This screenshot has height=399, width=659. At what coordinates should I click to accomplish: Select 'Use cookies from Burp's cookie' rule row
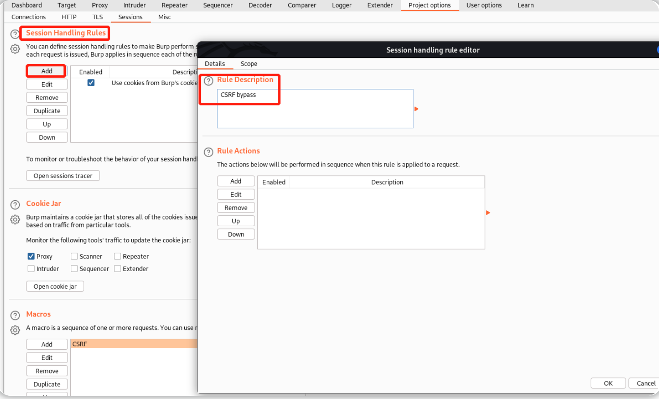click(x=134, y=83)
